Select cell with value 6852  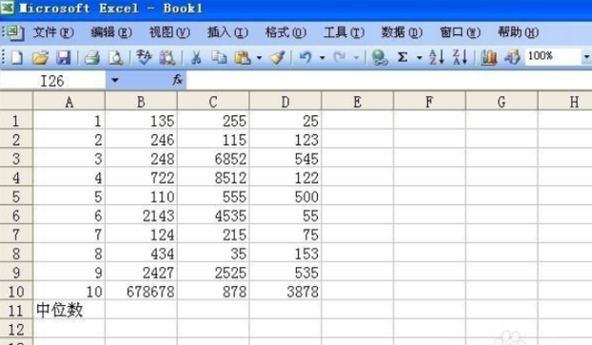point(213,158)
